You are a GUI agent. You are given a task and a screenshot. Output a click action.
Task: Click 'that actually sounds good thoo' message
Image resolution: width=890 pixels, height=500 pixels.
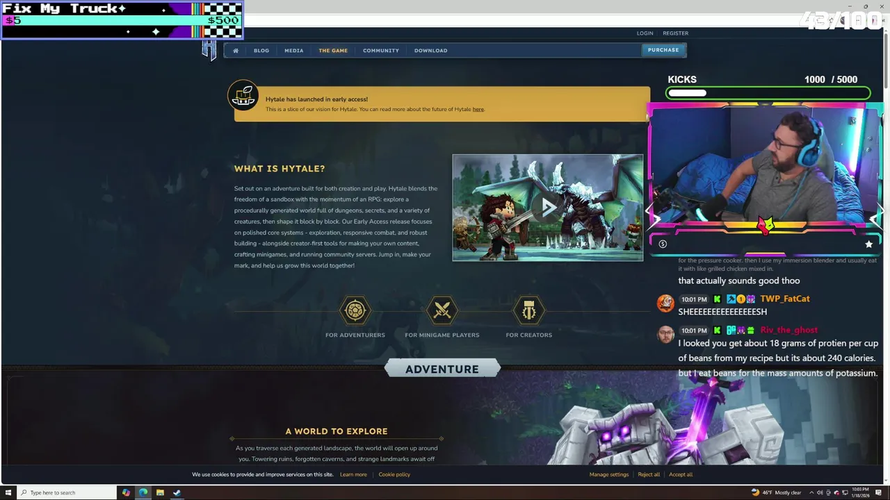click(x=739, y=281)
